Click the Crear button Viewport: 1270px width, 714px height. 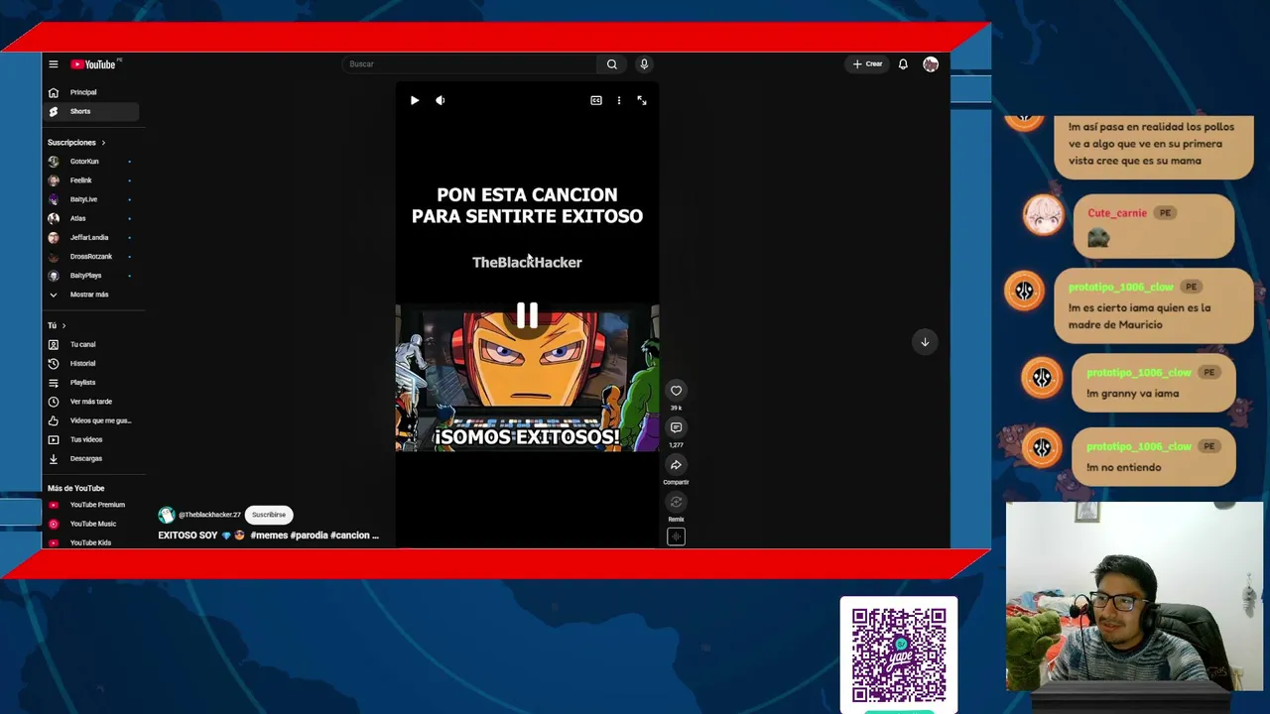click(x=867, y=64)
